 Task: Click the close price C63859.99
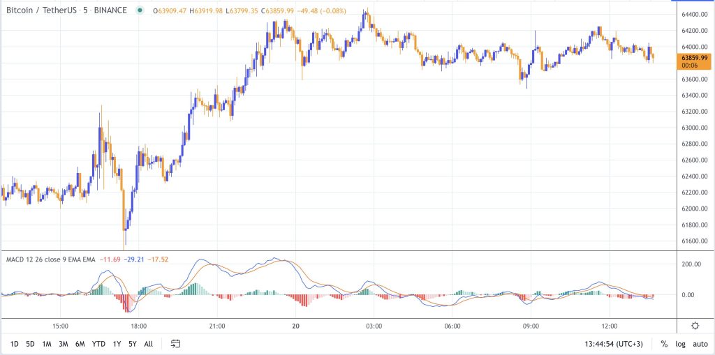277,10
